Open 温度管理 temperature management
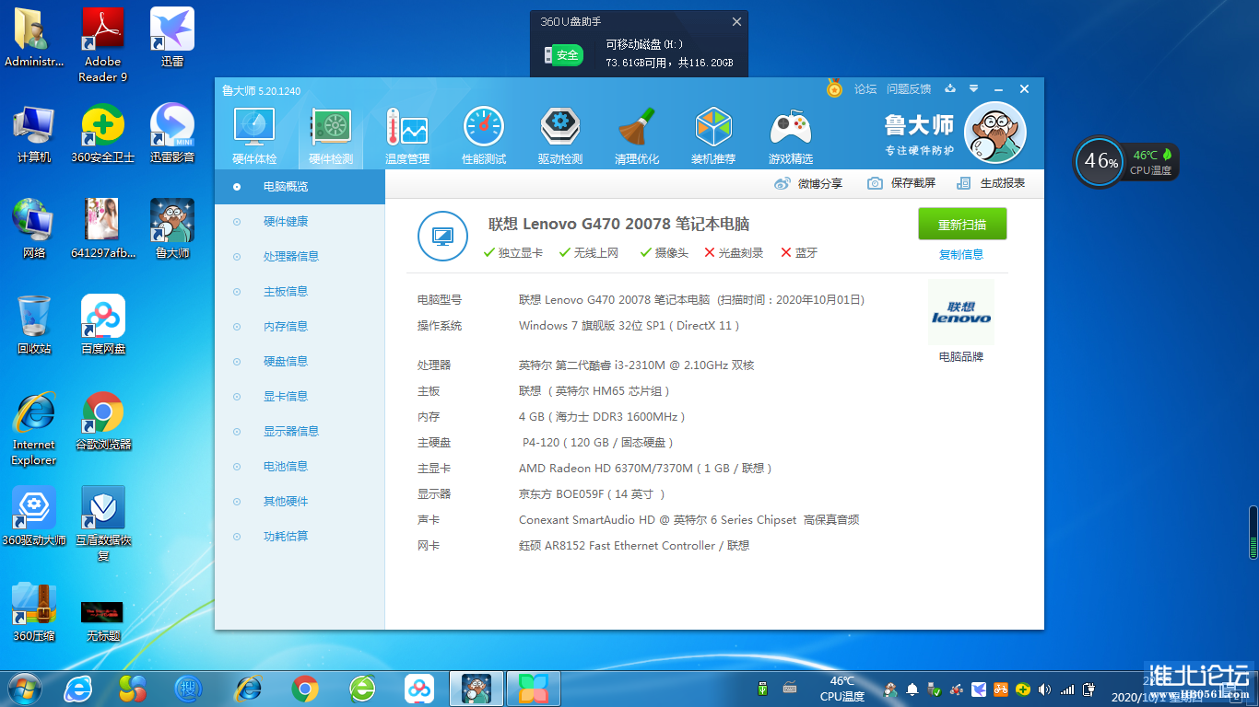1259x707 pixels. [407, 136]
